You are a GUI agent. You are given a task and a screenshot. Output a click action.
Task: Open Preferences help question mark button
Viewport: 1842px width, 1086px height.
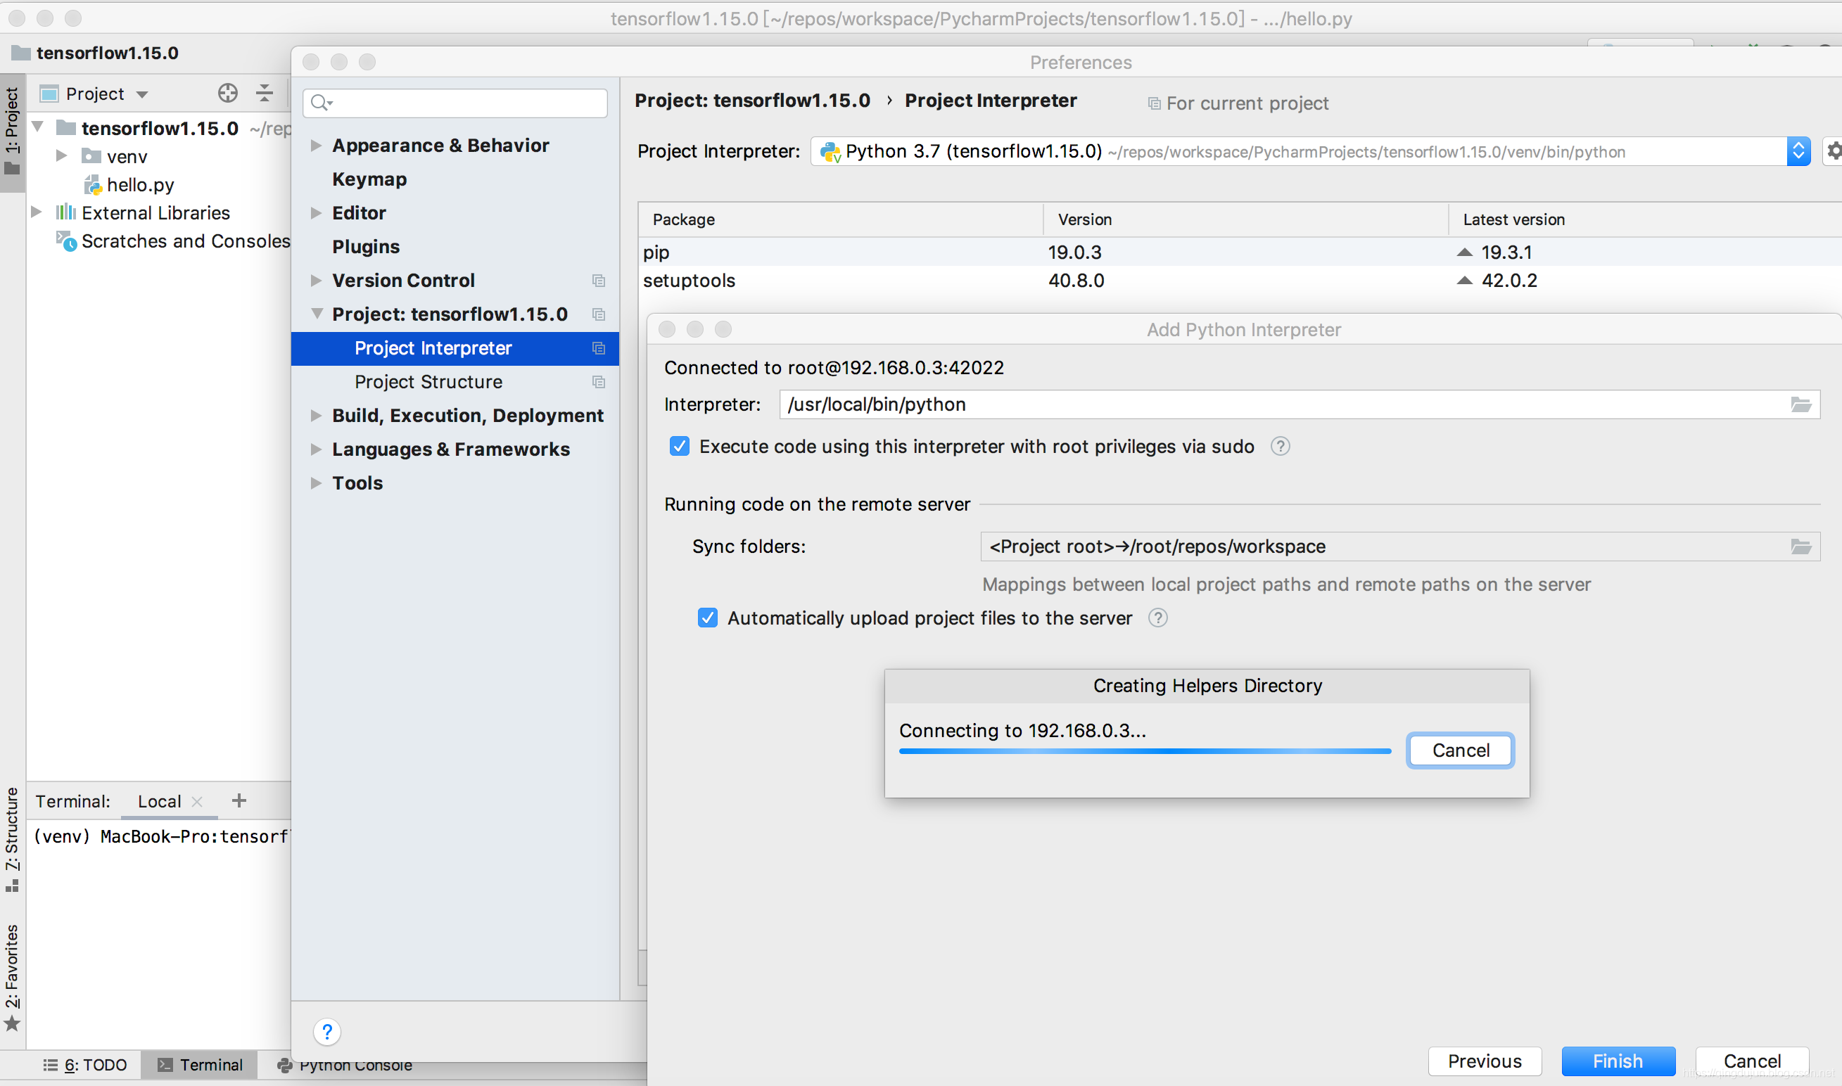pyautogui.click(x=327, y=1032)
